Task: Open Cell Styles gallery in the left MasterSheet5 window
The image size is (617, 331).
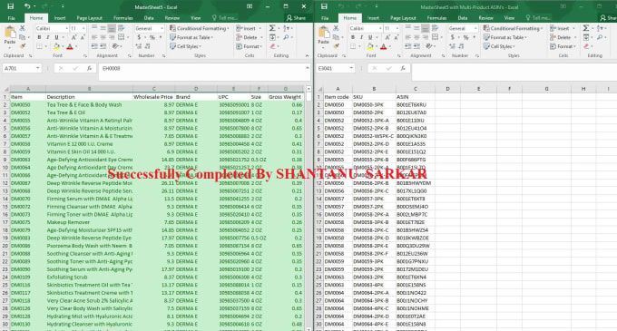Action: tap(185, 46)
